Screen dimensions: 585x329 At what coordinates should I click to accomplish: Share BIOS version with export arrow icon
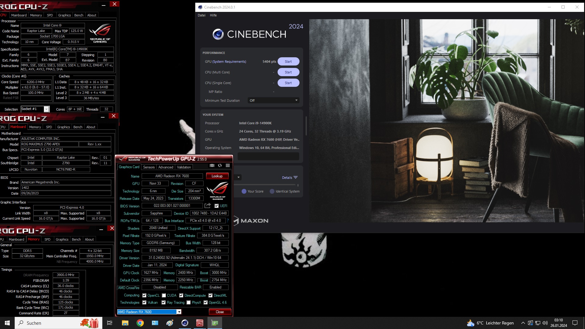click(208, 206)
